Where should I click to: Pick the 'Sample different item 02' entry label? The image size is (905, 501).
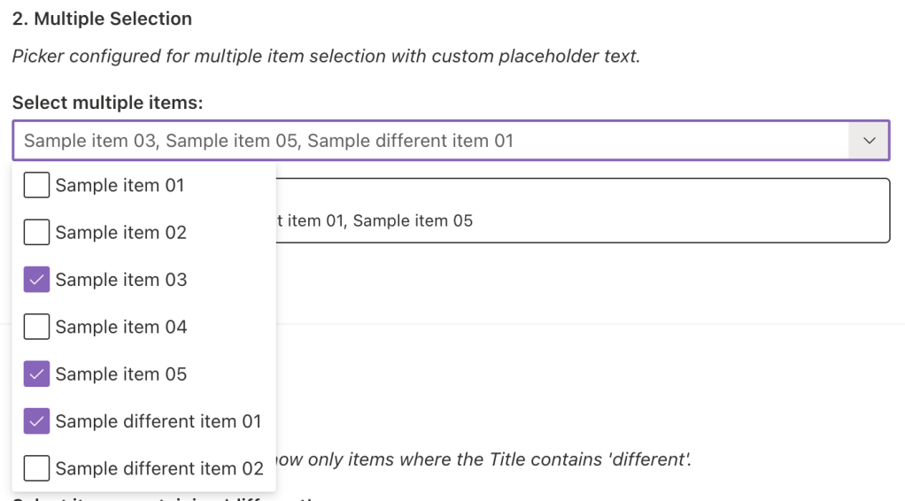click(159, 468)
